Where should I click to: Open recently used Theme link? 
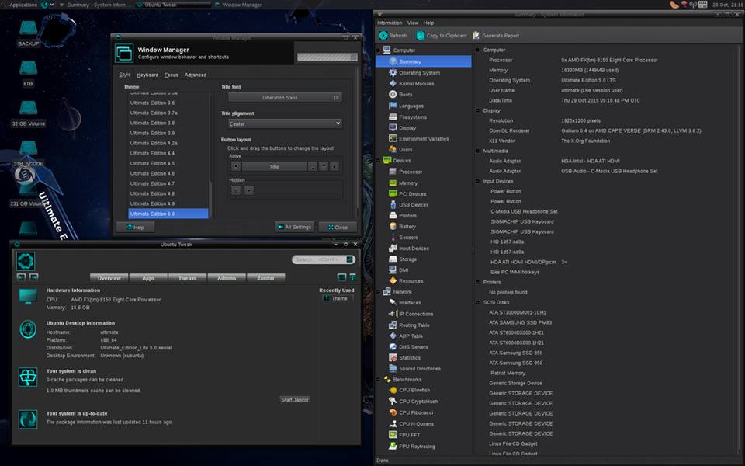pos(339,298)
